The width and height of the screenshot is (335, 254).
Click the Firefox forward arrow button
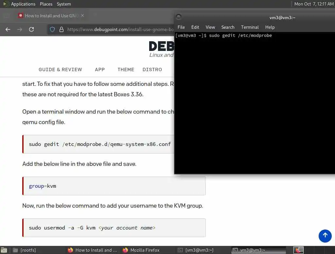click(x=19, y=29)
